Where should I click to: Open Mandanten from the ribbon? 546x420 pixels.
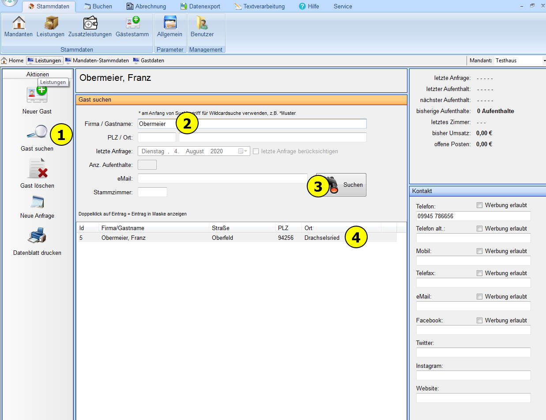19,26
